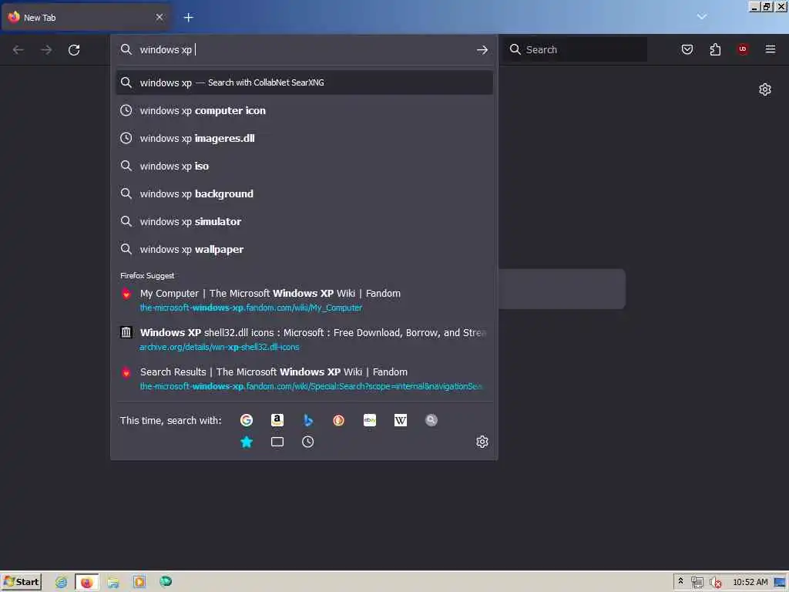Open uBlock Origin extension icon
Viewport: 789px width, 592px height.
743,49
